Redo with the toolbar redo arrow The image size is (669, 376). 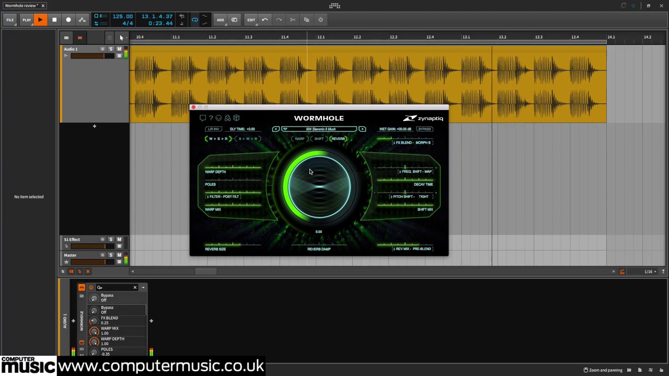[x=279, y=20]
